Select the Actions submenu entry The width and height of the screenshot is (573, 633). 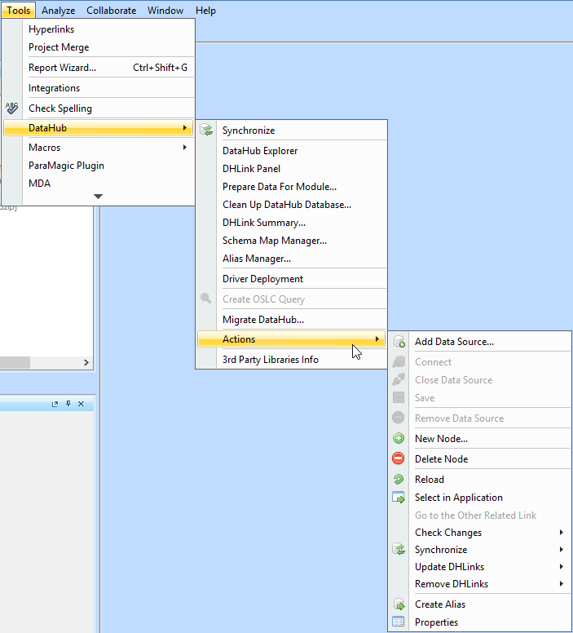click(291, 339)
